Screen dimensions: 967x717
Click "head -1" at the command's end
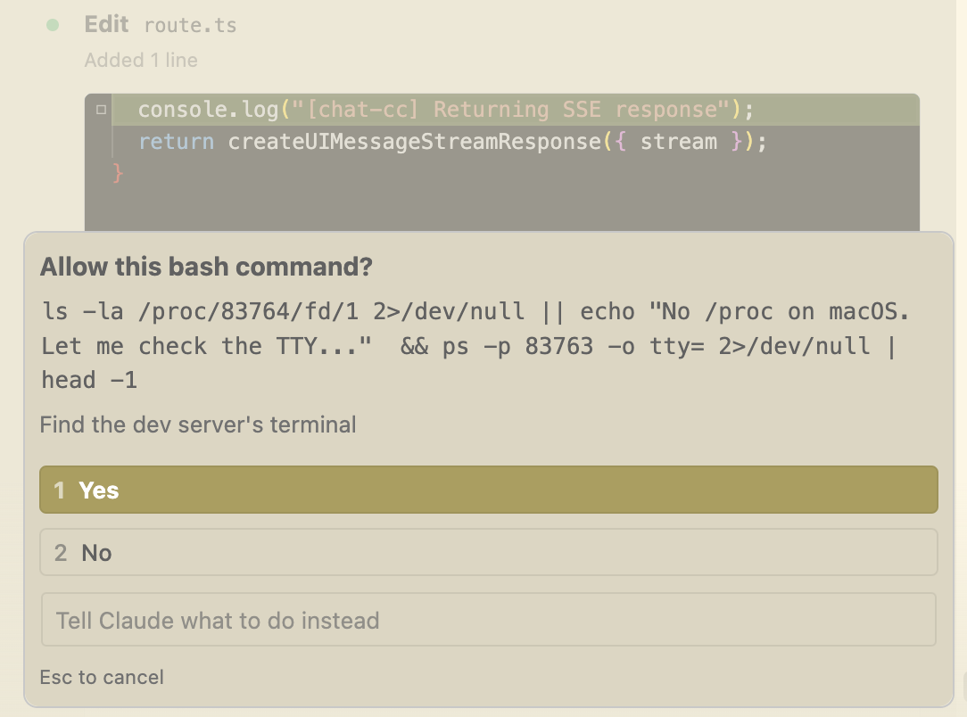point(89,381)
